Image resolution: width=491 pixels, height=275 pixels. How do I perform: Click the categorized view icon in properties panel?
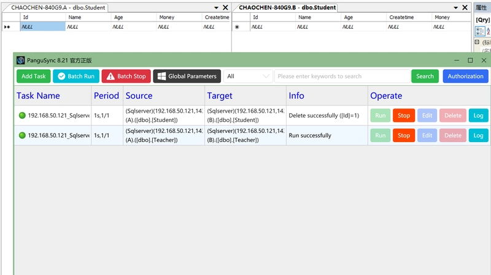click(x=480, y=31)
